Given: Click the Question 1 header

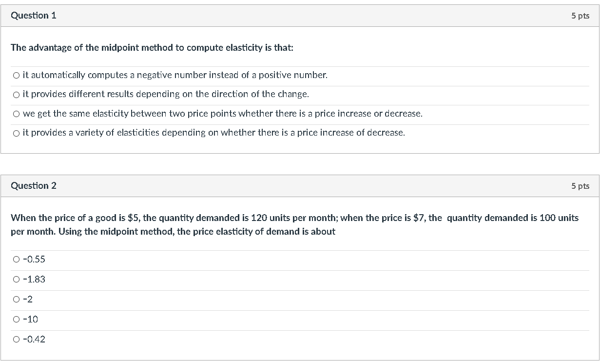Looking at the screenshot, I should tap(33, 15).
